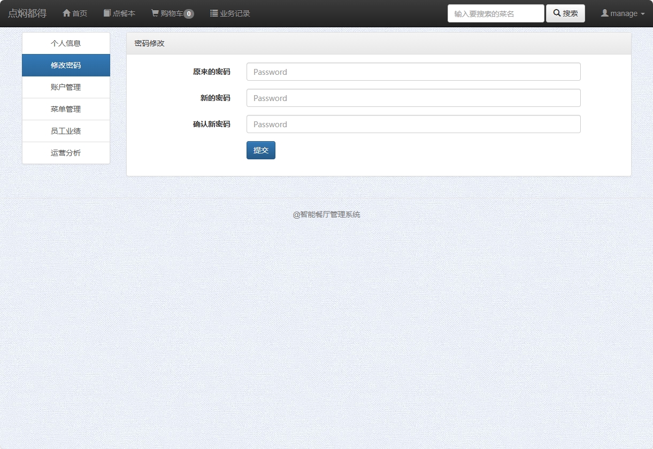Click the 点焖都得 brand logo
653x449 pixels.
(x=27, y=13)
